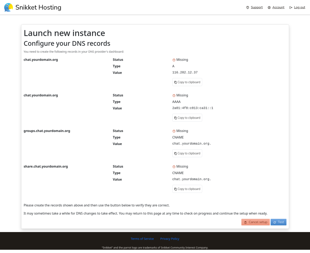Open the Privacy Policy footer link
The height and width of the screenshot is (253, 310).
click(170, 239)
